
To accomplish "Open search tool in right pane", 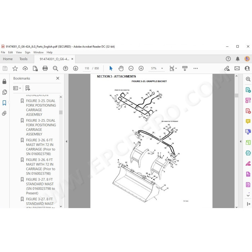I will click(248, 79).
